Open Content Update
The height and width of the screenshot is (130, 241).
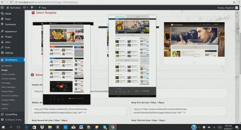pos(8,78)
